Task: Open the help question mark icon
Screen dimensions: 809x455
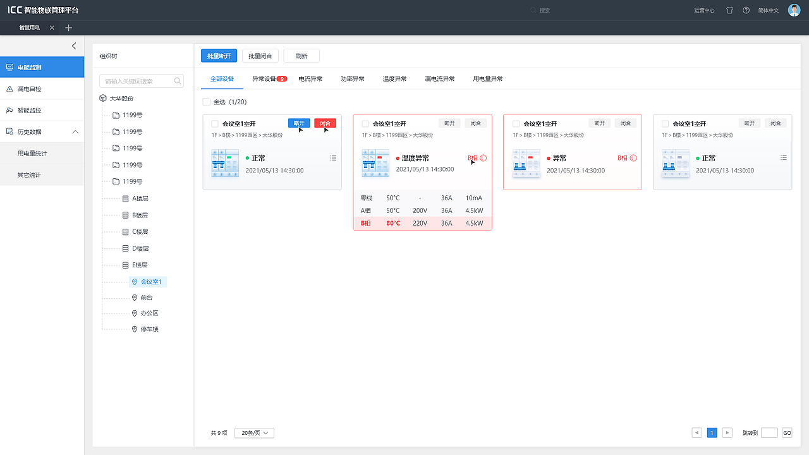Action: pos(746,10)
